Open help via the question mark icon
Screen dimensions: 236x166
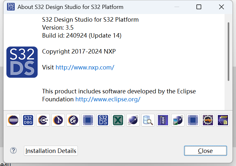click(x=13, y=150)
